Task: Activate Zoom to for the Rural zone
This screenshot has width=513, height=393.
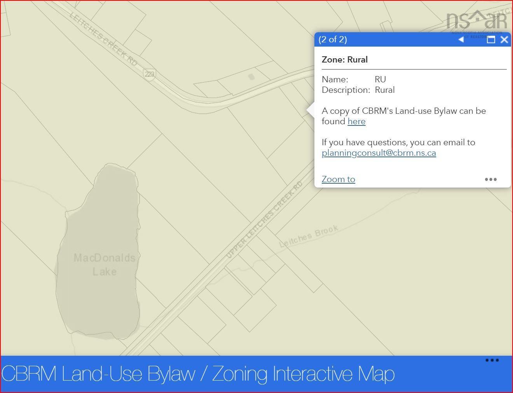Action: point(338,179)
